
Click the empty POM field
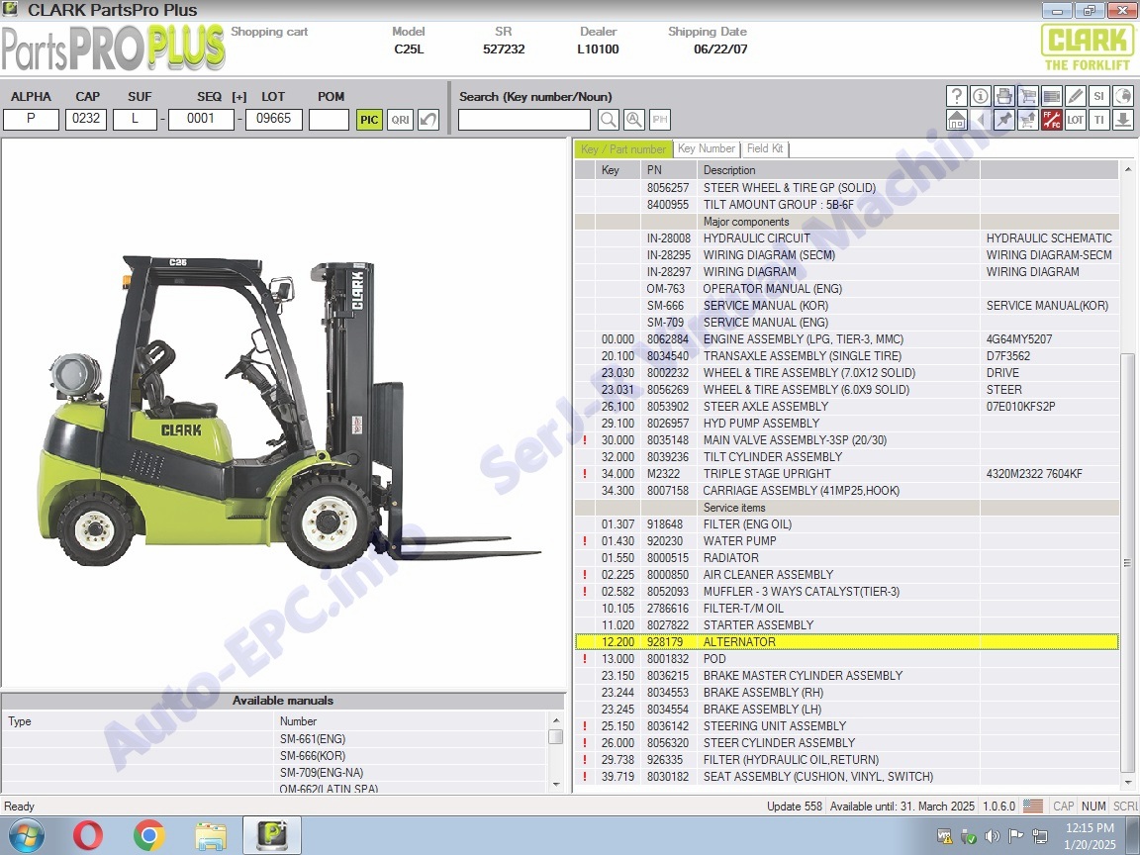[x=329, y=119]
